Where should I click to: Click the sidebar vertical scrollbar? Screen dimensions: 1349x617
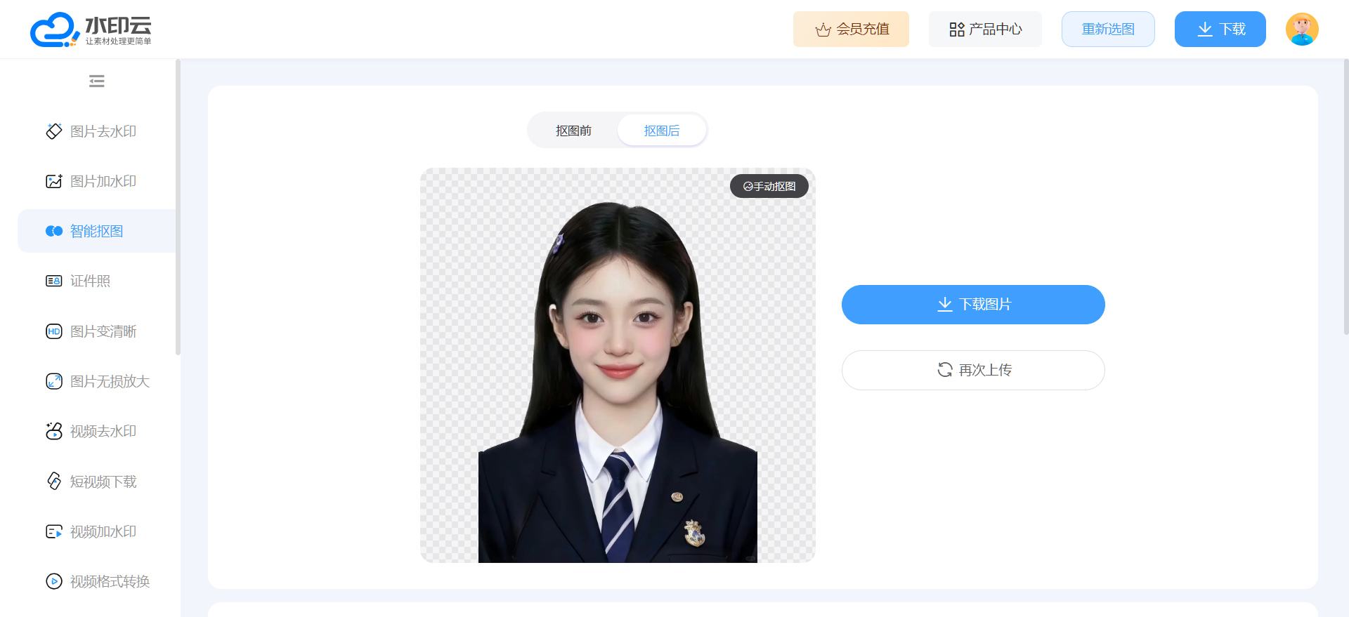pyautogui.click(x=178, y=207)
